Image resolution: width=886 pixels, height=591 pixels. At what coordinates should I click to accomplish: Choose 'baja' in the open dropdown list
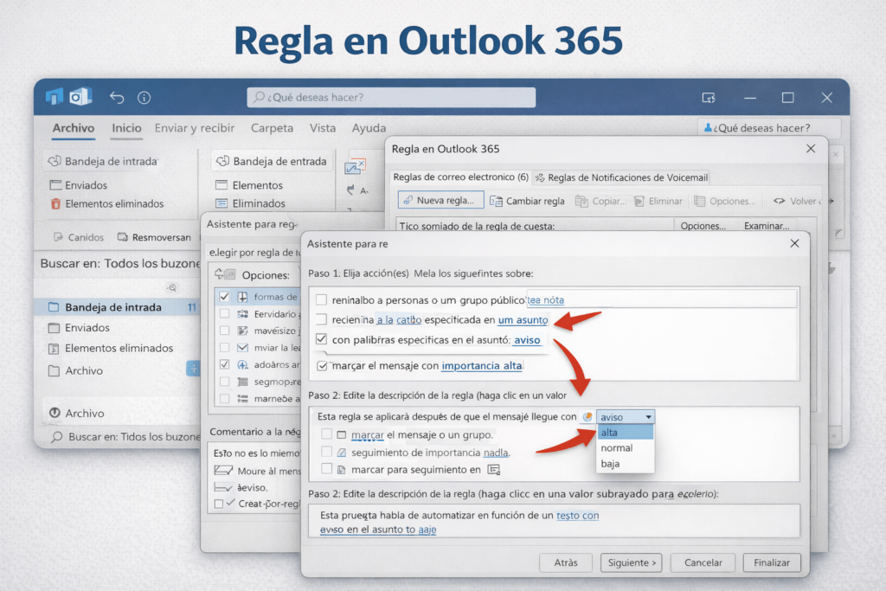[613, 463]
